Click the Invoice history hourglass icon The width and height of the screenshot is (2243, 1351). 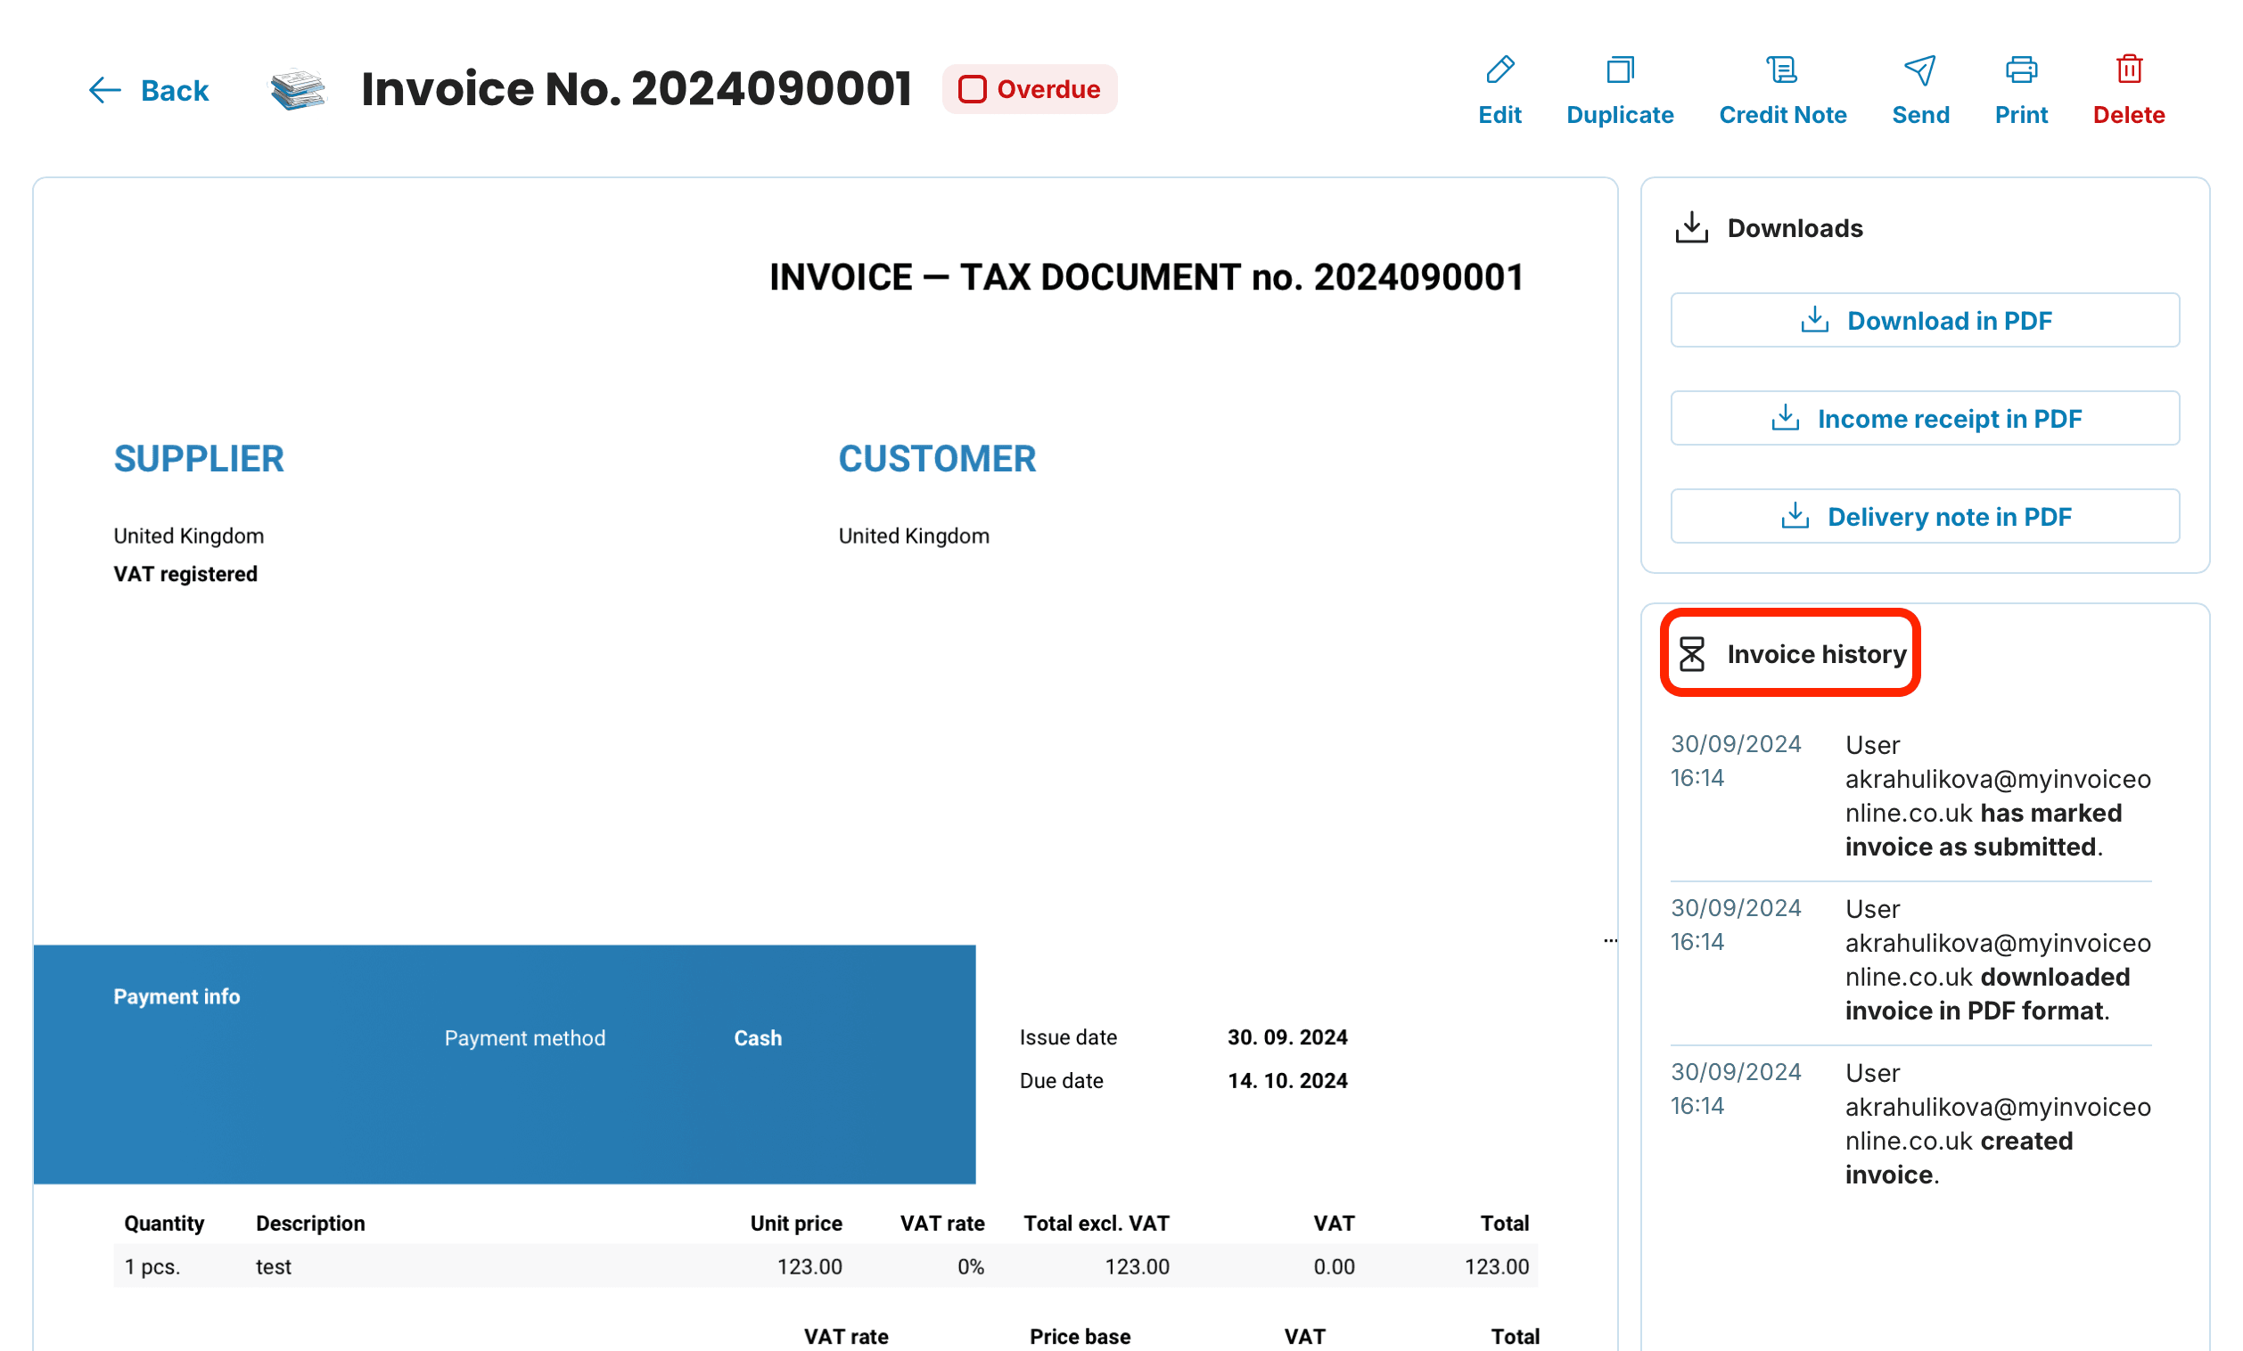click(x=1691, y=653)
